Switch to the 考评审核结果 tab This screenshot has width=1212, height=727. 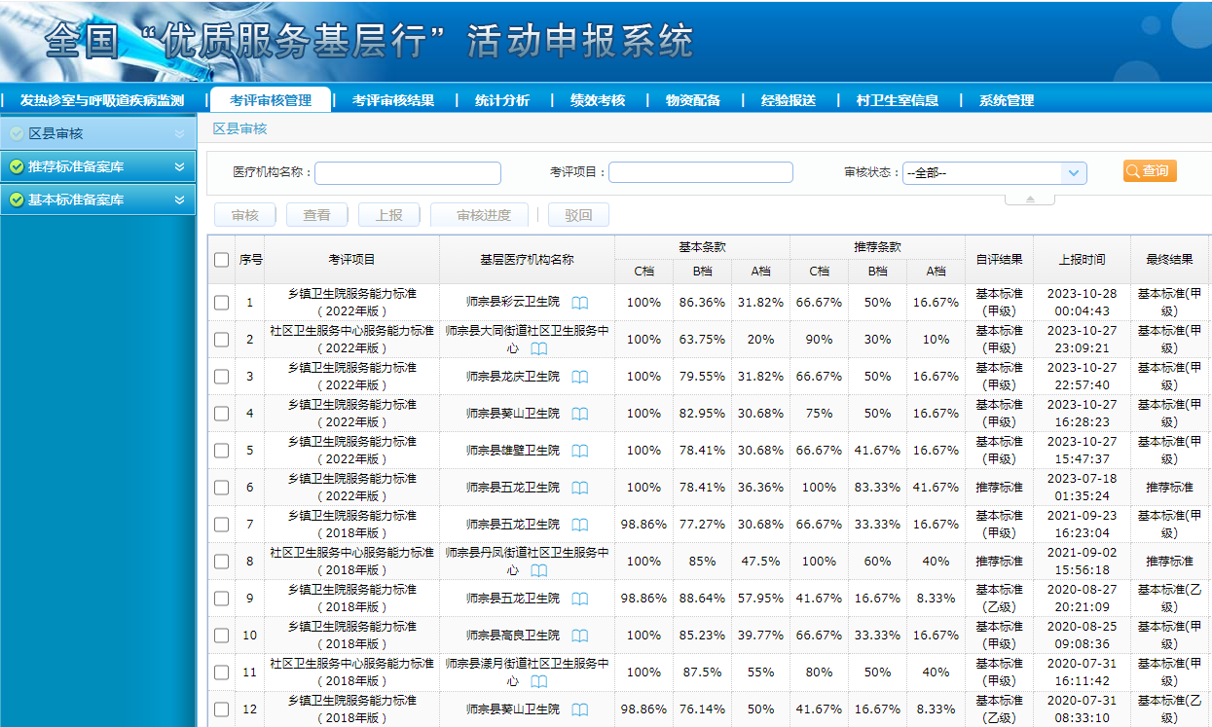point(393,100)
